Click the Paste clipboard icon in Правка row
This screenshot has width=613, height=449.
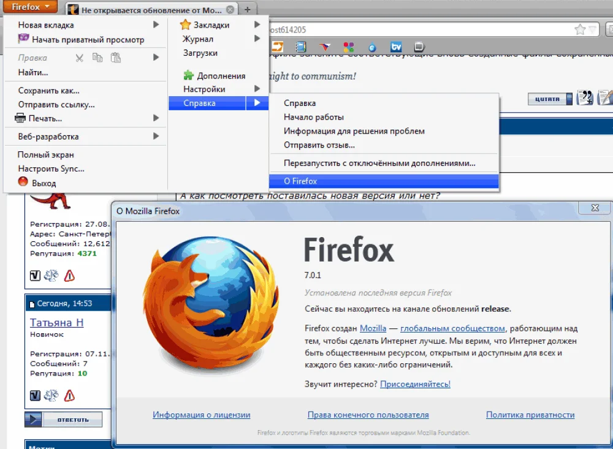pos(116,58)
